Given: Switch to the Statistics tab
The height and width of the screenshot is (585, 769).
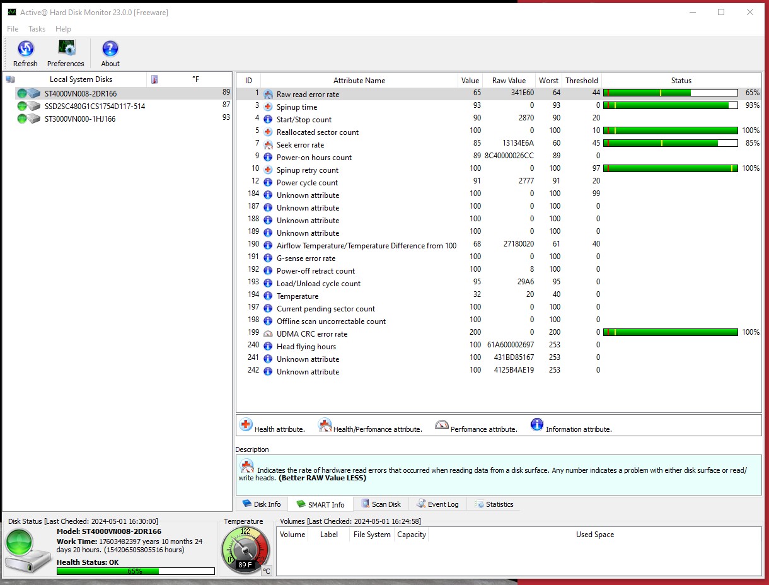Looking at the screenshot, I should coord(494,504).
